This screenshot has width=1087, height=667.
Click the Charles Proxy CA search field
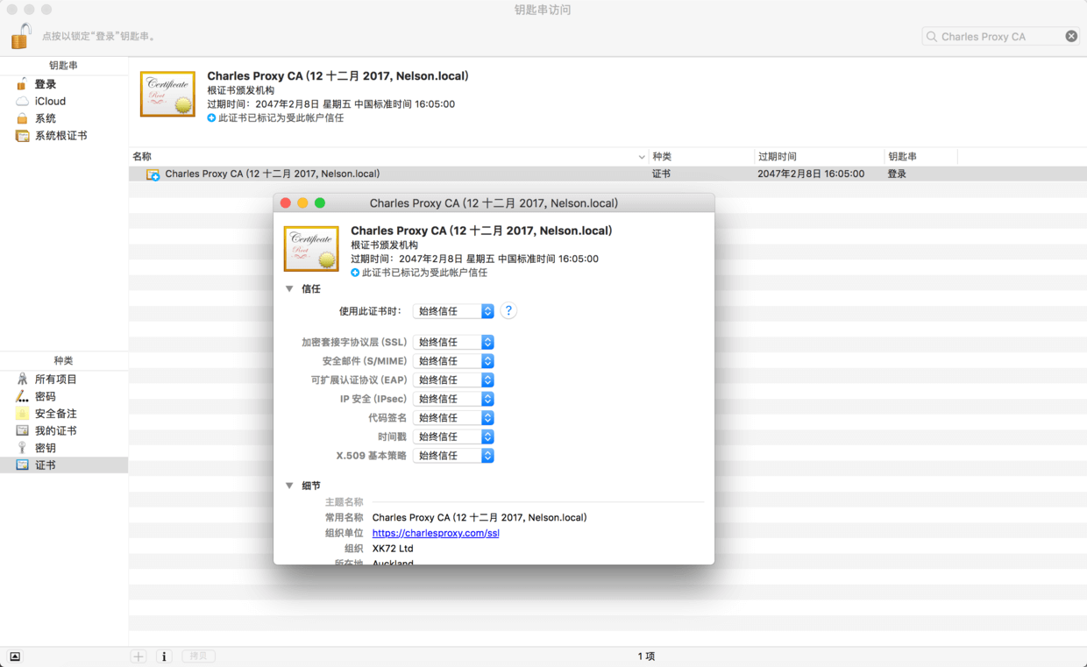995,36
